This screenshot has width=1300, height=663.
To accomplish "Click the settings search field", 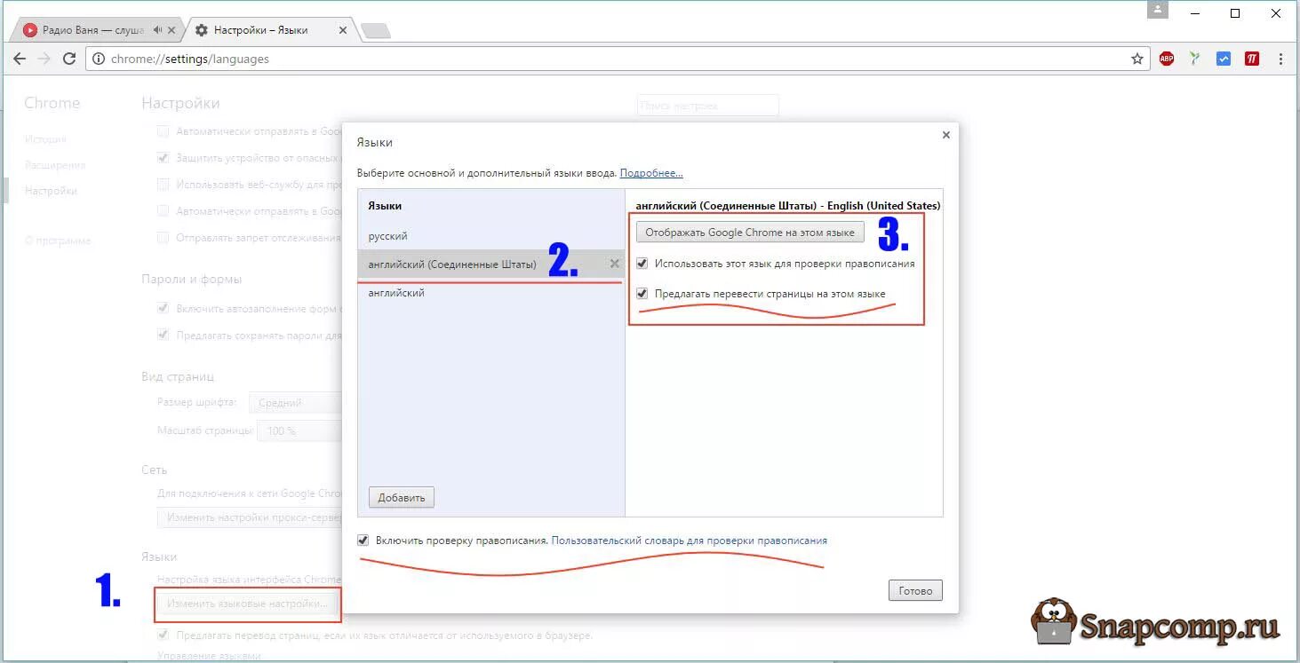I will [708, 106].
